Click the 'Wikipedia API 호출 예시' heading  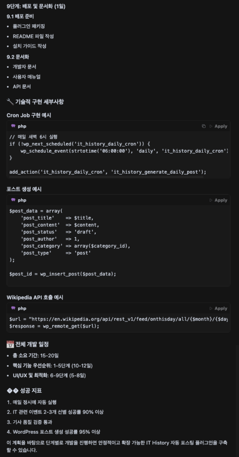click(x=35, y=298)
